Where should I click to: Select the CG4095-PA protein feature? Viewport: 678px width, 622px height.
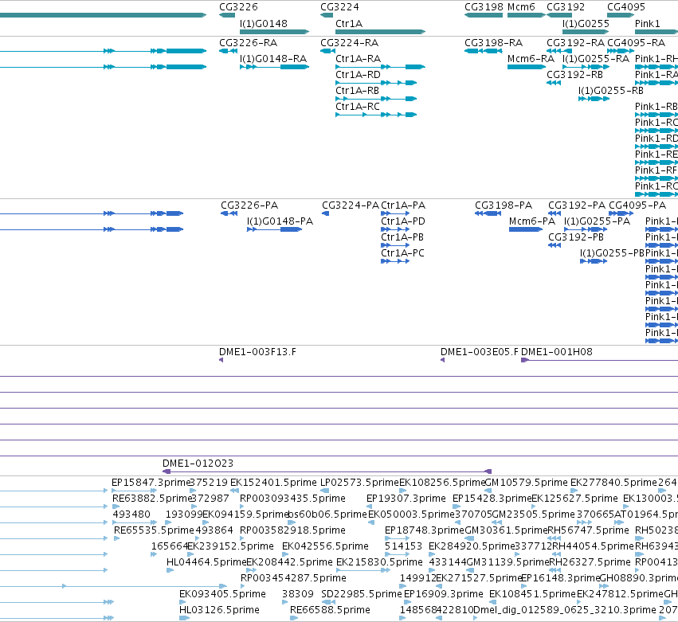[x=621, y=213]
